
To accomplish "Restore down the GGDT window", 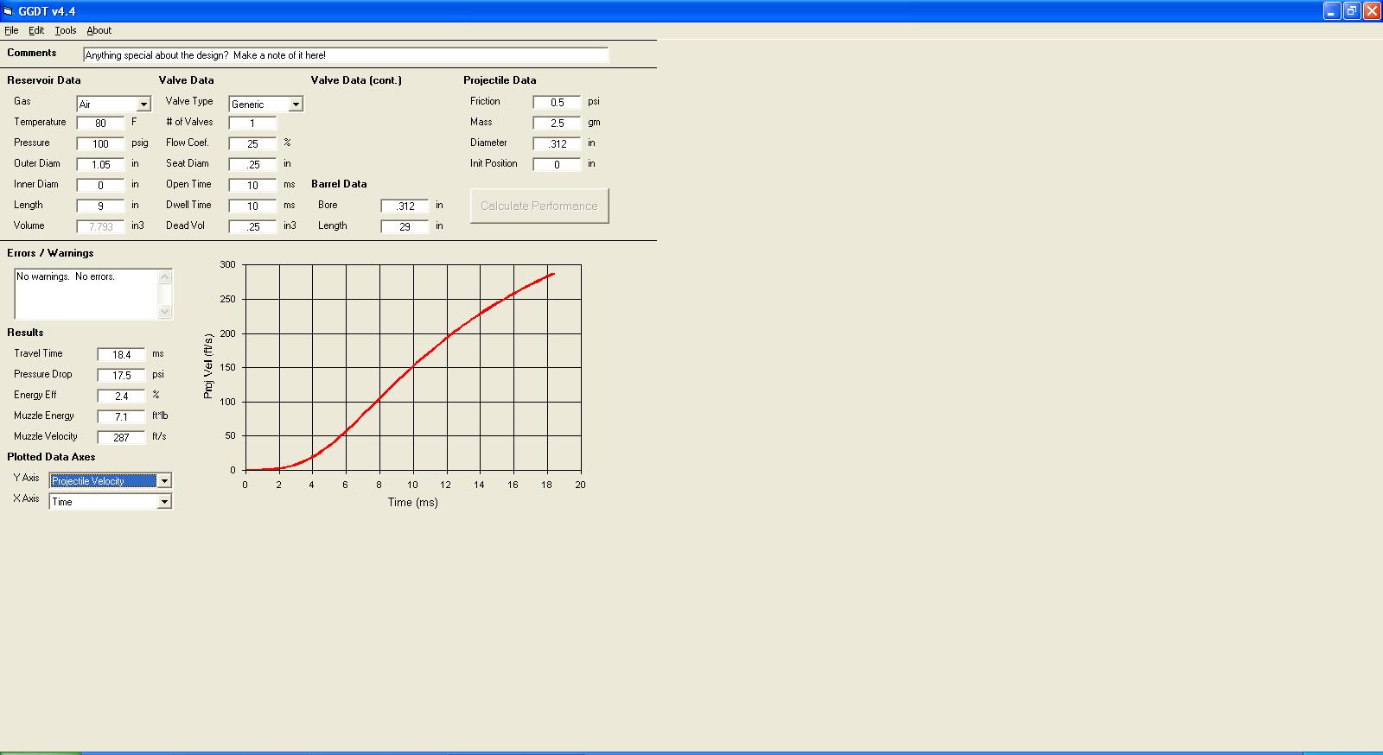I will click(x=1352, y=11).
